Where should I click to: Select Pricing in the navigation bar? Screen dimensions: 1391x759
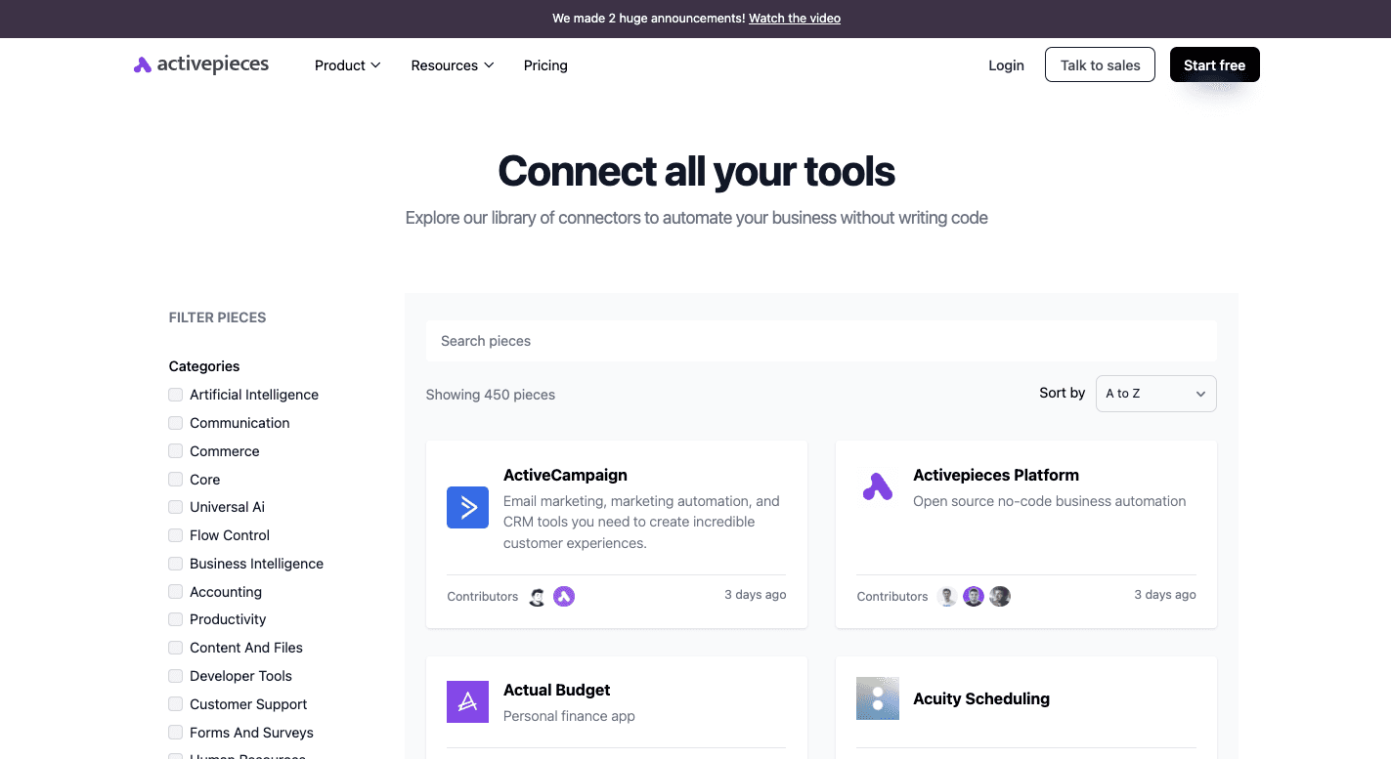pos(545,65)
